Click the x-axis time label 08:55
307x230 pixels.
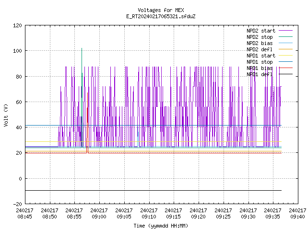click(74, 217)
